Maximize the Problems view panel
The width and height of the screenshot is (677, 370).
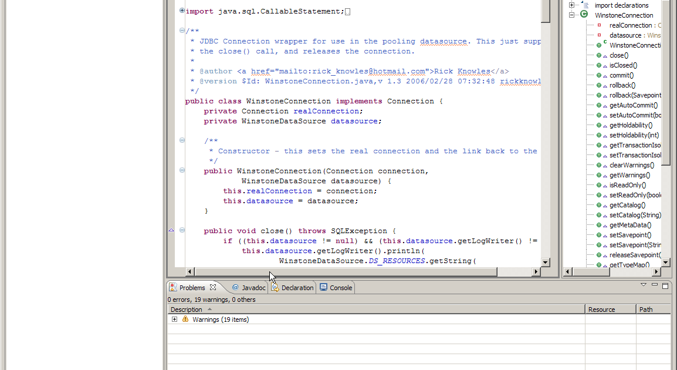pos(665,285)
